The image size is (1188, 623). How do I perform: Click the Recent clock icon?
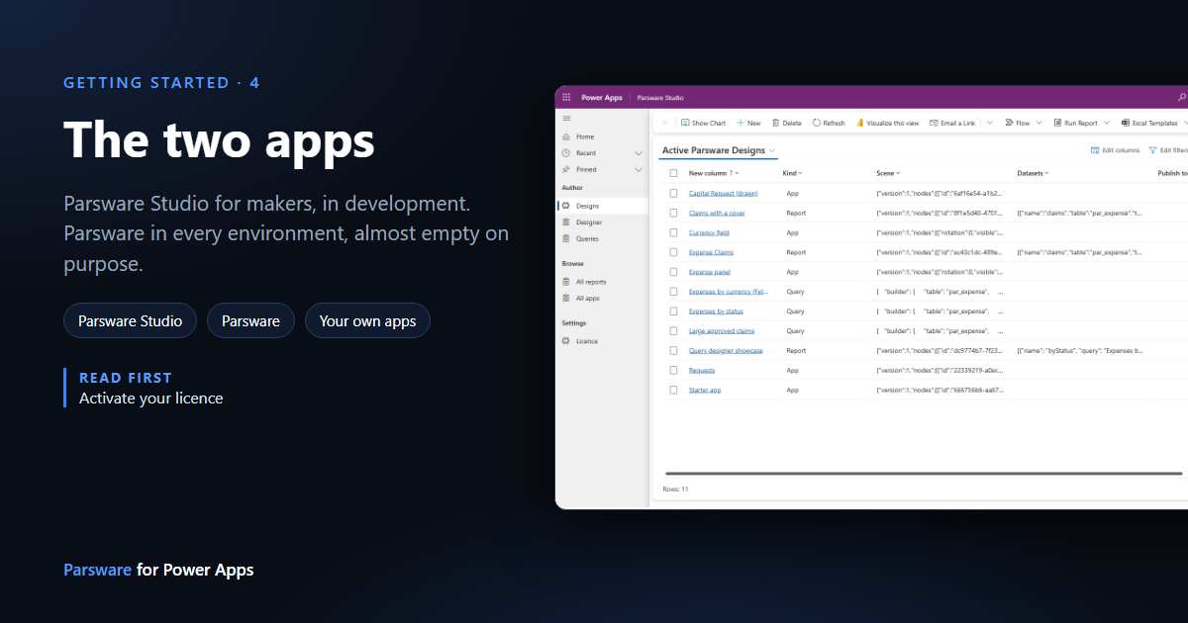click(x=566, y=153)
